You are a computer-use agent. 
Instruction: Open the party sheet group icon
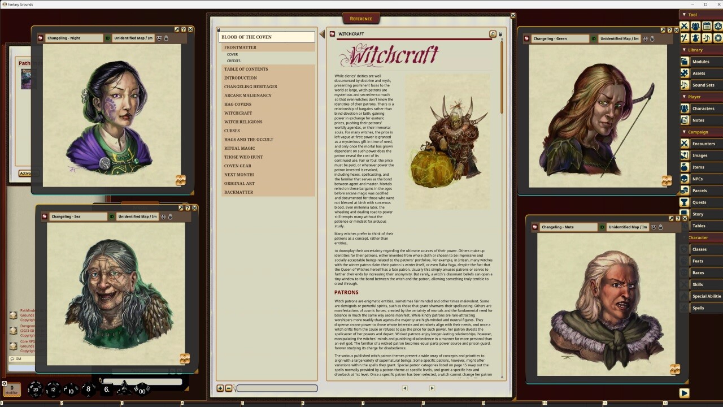(696, 26)
